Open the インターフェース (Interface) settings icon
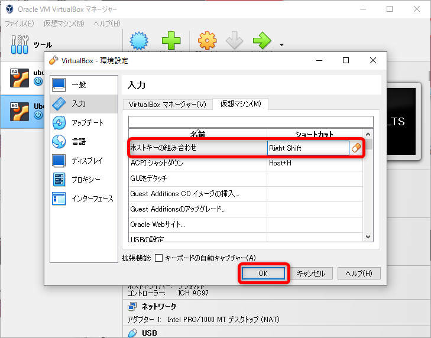 [59, 199]
